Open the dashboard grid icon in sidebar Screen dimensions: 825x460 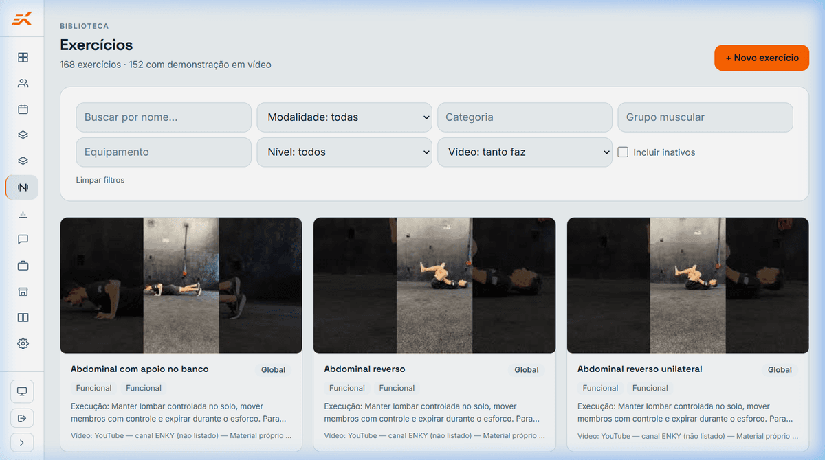point(23,58)
